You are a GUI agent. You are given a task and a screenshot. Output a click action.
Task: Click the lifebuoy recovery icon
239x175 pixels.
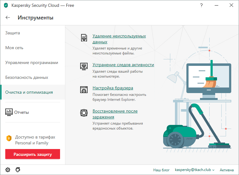click(x=84, y=113)
